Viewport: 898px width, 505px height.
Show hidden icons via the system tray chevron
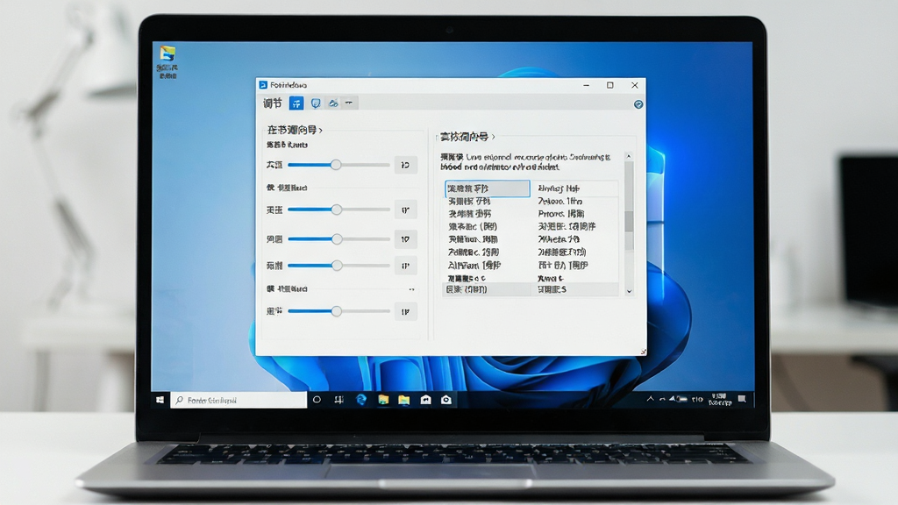650,399
